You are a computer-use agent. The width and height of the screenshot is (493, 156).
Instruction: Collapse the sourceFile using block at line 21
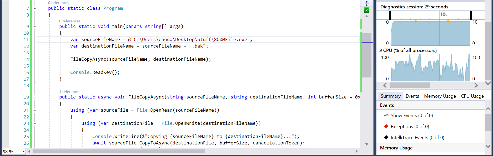[x=34, y=110]
